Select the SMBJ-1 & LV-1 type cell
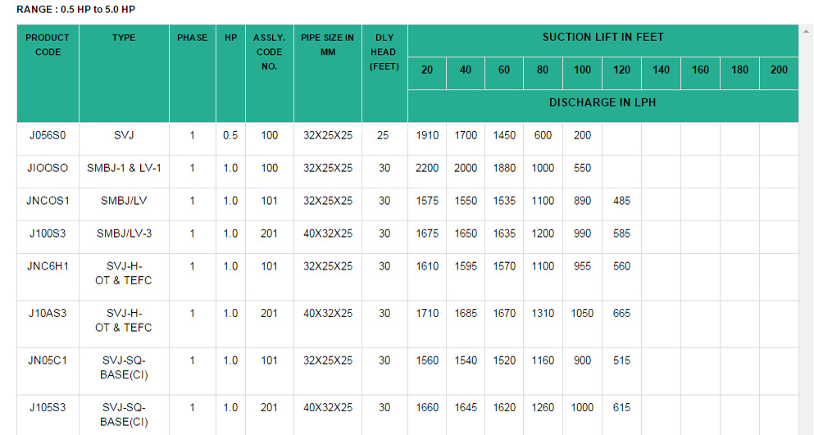This screenshot has height=435, width=814. (124, 168)
